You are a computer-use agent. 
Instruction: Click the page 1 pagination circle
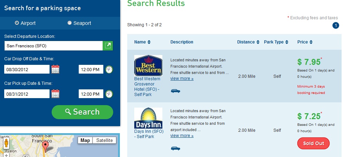(336, 26)
